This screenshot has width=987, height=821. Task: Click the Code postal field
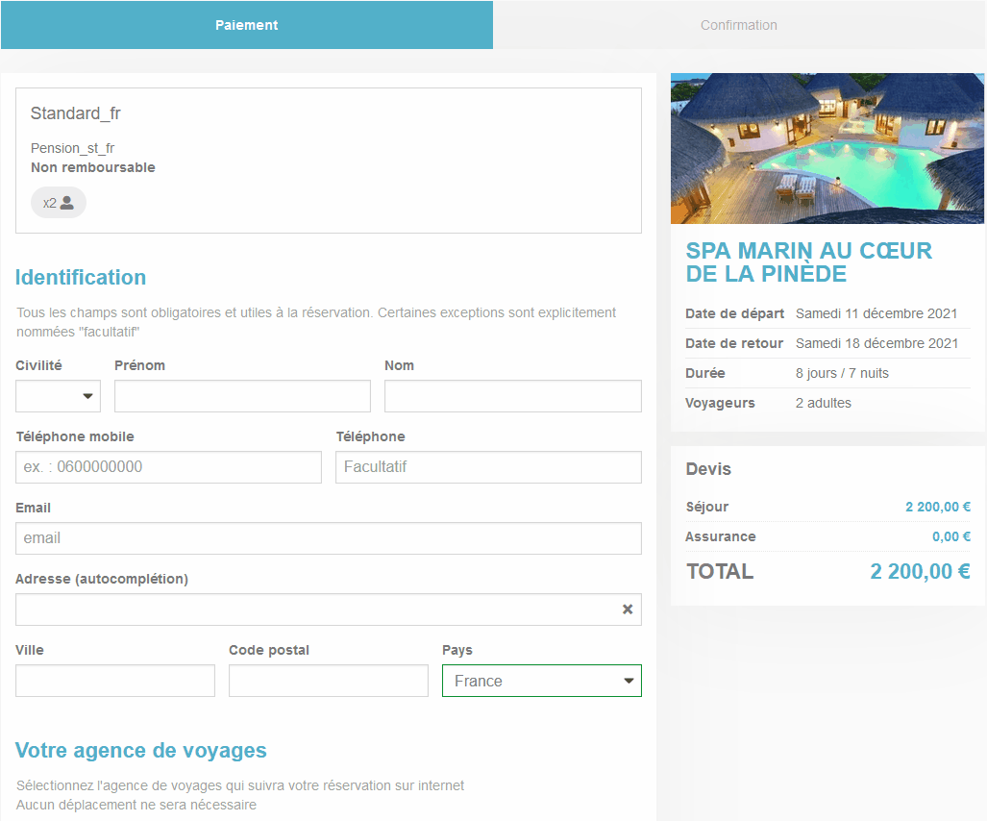328,681
